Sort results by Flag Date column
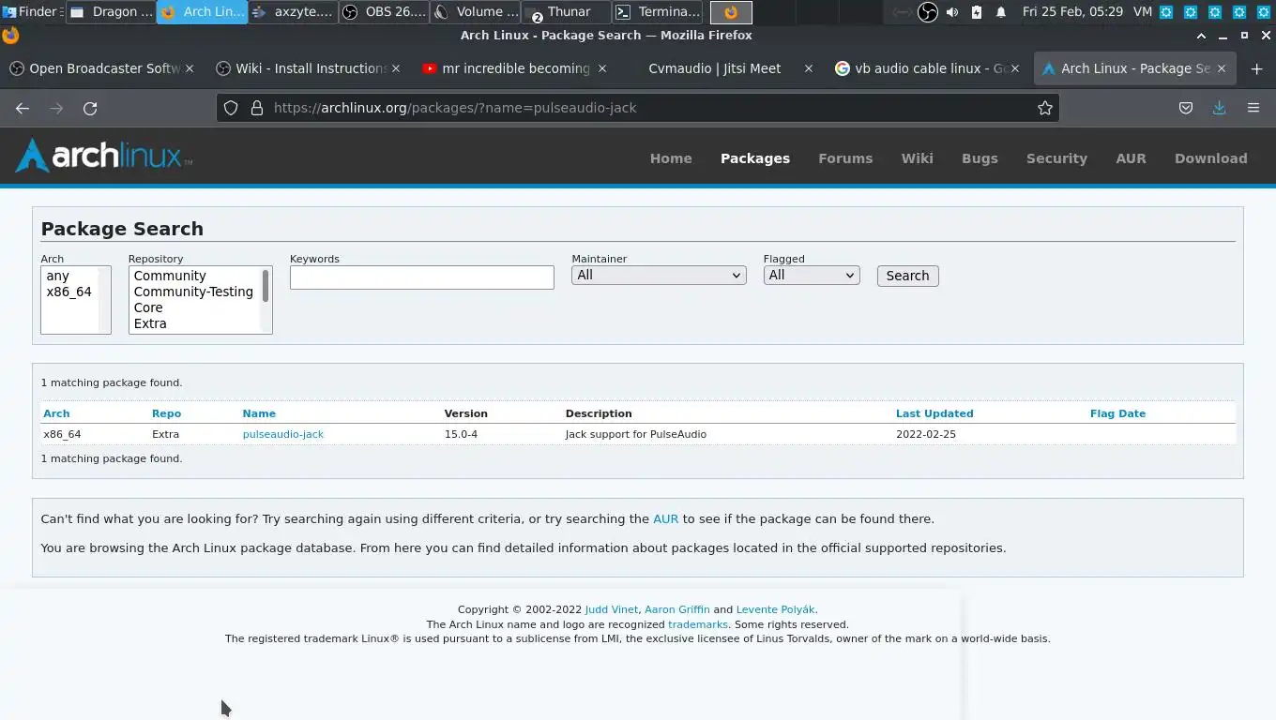 (1117, 413)
